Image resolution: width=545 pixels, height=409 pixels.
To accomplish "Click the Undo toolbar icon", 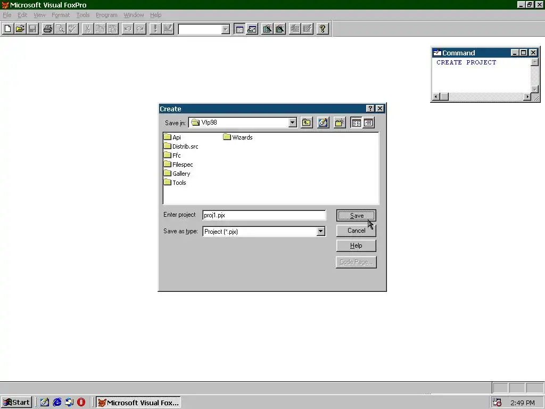I will point(128,29).
